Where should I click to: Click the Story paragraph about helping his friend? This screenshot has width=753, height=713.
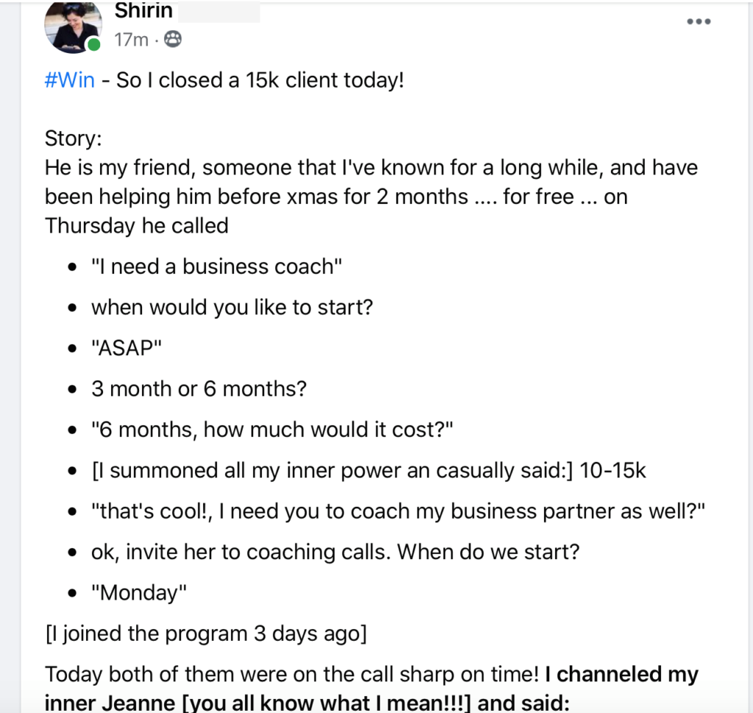point(368,196)
